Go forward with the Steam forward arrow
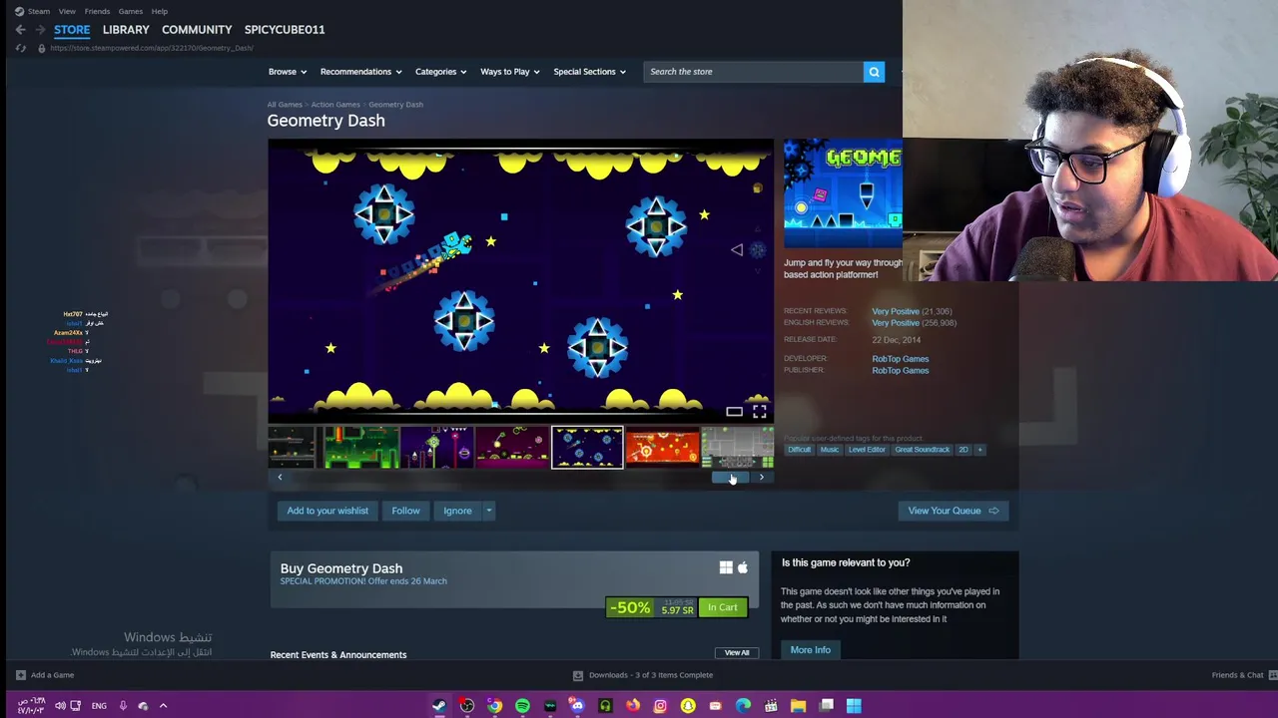Image resolution: width=1278 pixels, height=718 pixels. [x=40, y=30]
